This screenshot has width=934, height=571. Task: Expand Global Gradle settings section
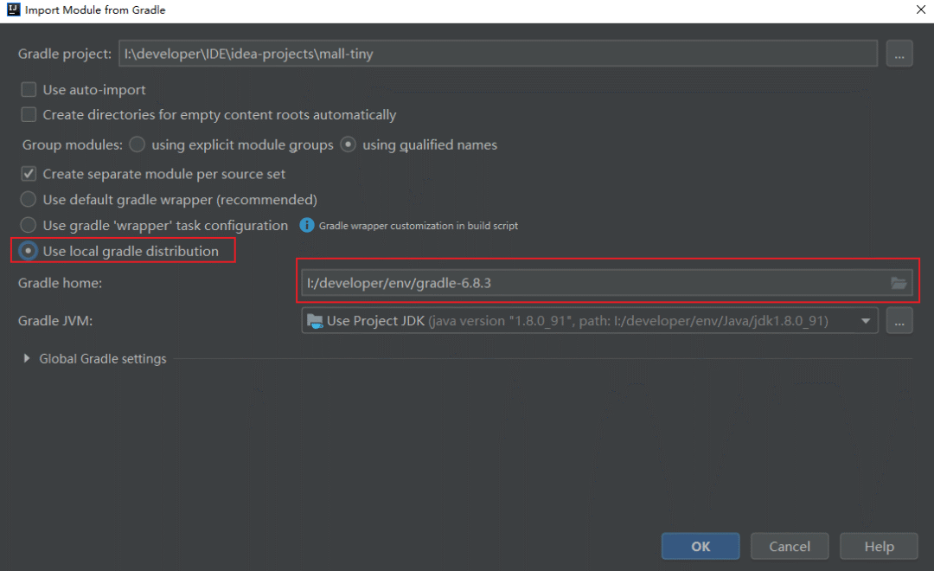[27, 359]
